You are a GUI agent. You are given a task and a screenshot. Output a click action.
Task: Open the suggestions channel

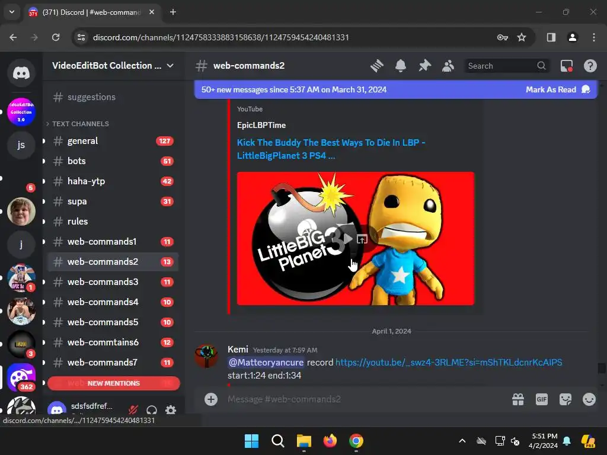[x=113, y=97]
